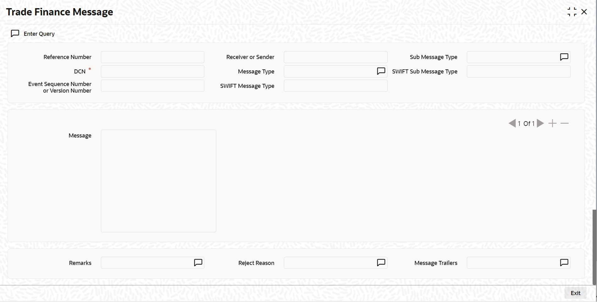Open the Remarks editor icon
This screenshot has width=597, height=302.
point(198,262)
